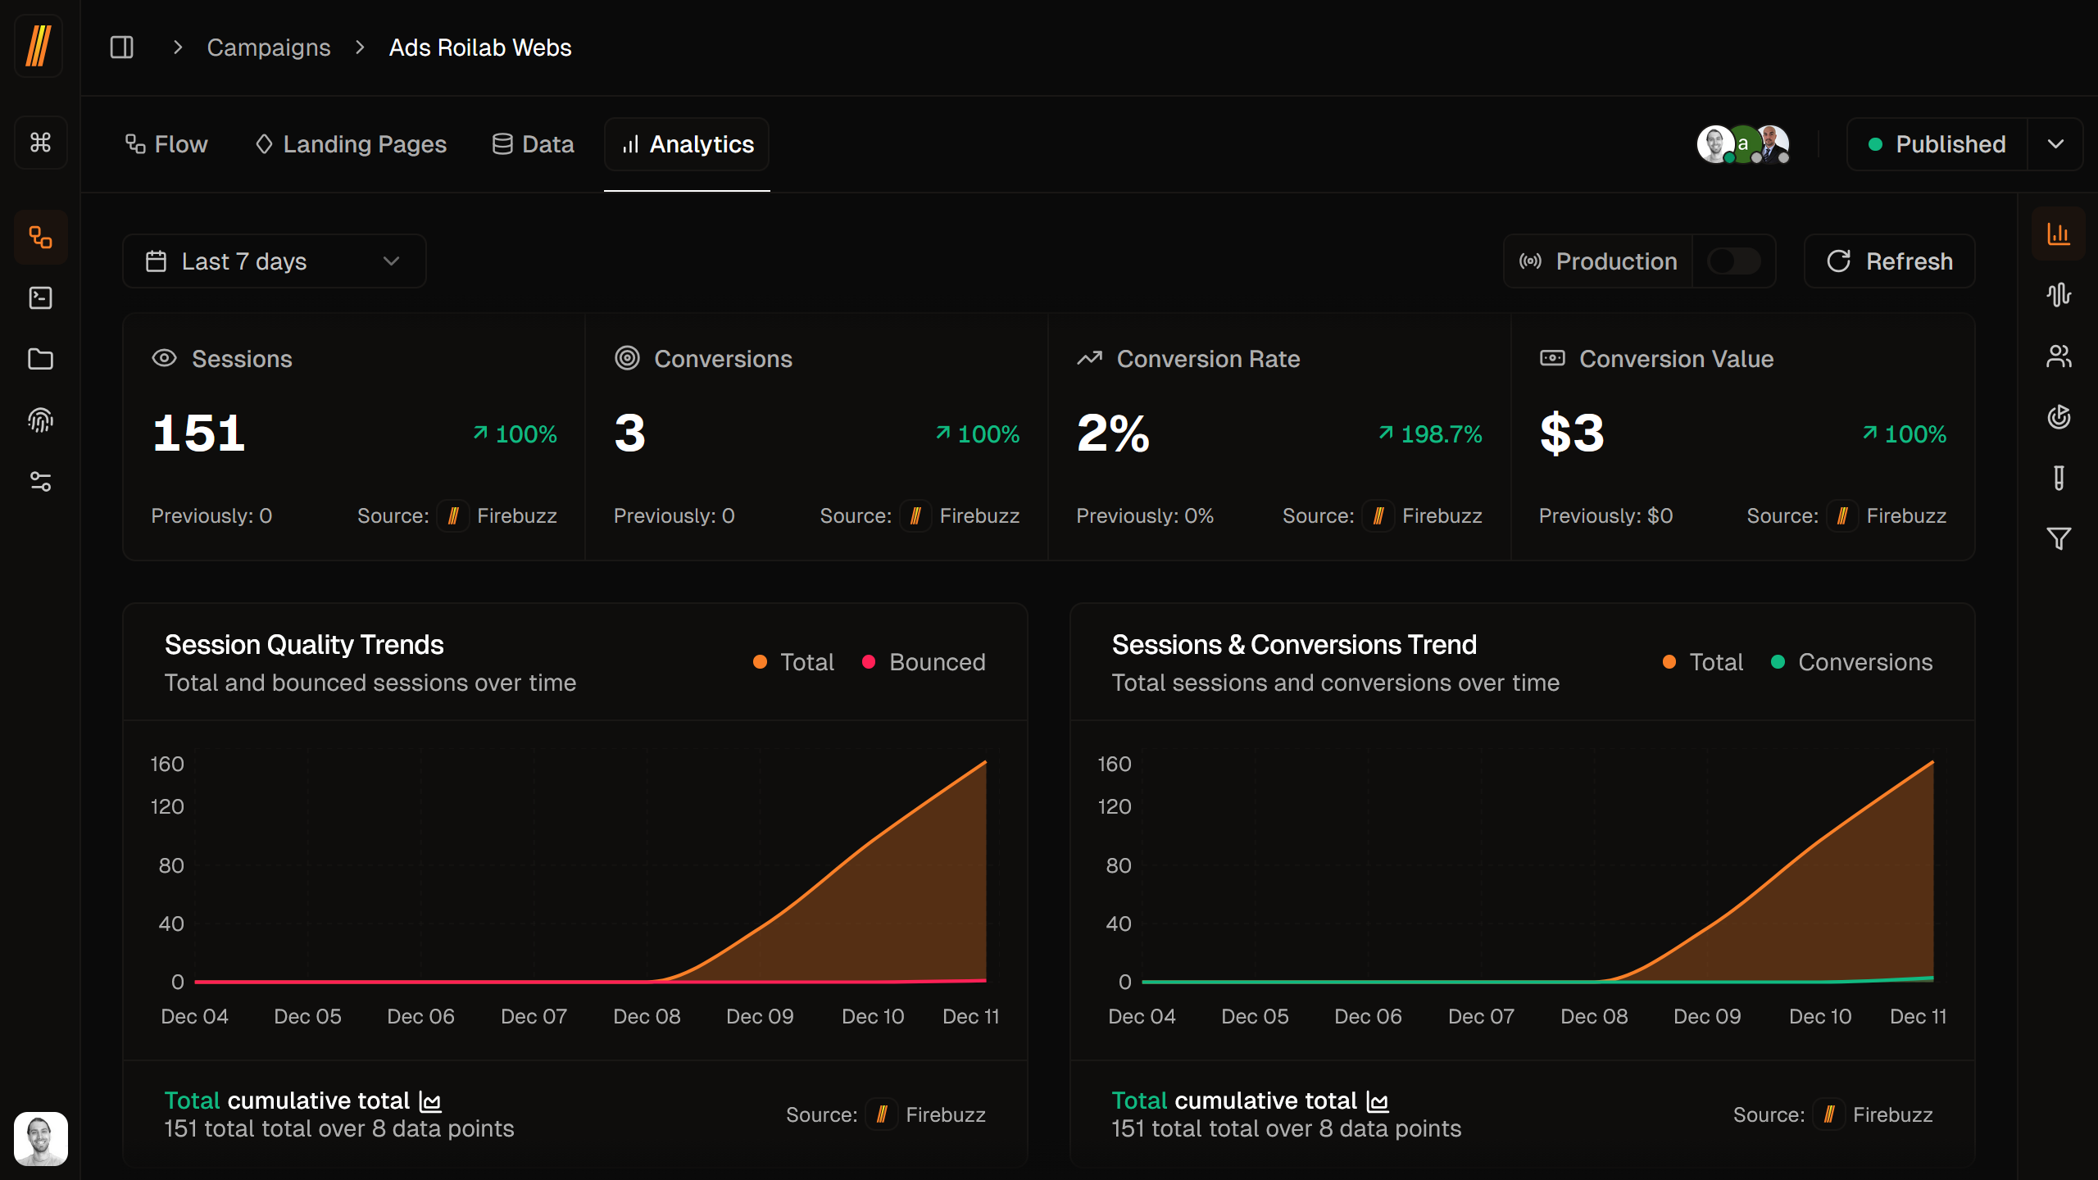Collapse the sidebar with the panel toggle icon
Viewport: 2098px width, 1180px height.
[121, 47]
